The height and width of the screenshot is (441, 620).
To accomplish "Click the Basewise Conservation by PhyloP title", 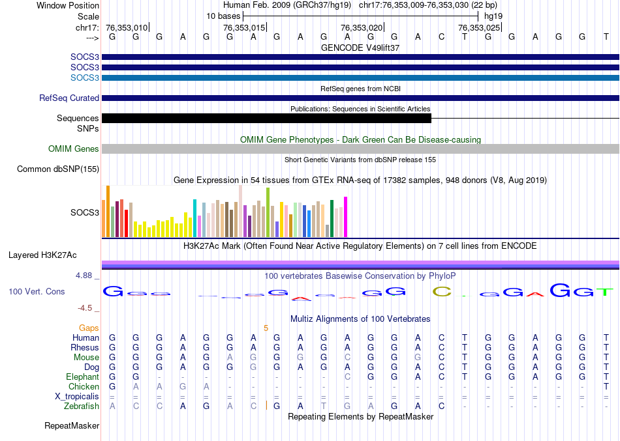I will pyautogui.click(x=360, y=276).
